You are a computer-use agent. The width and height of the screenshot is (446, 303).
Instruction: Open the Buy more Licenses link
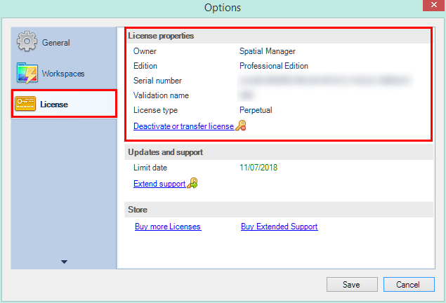point(168,227)
